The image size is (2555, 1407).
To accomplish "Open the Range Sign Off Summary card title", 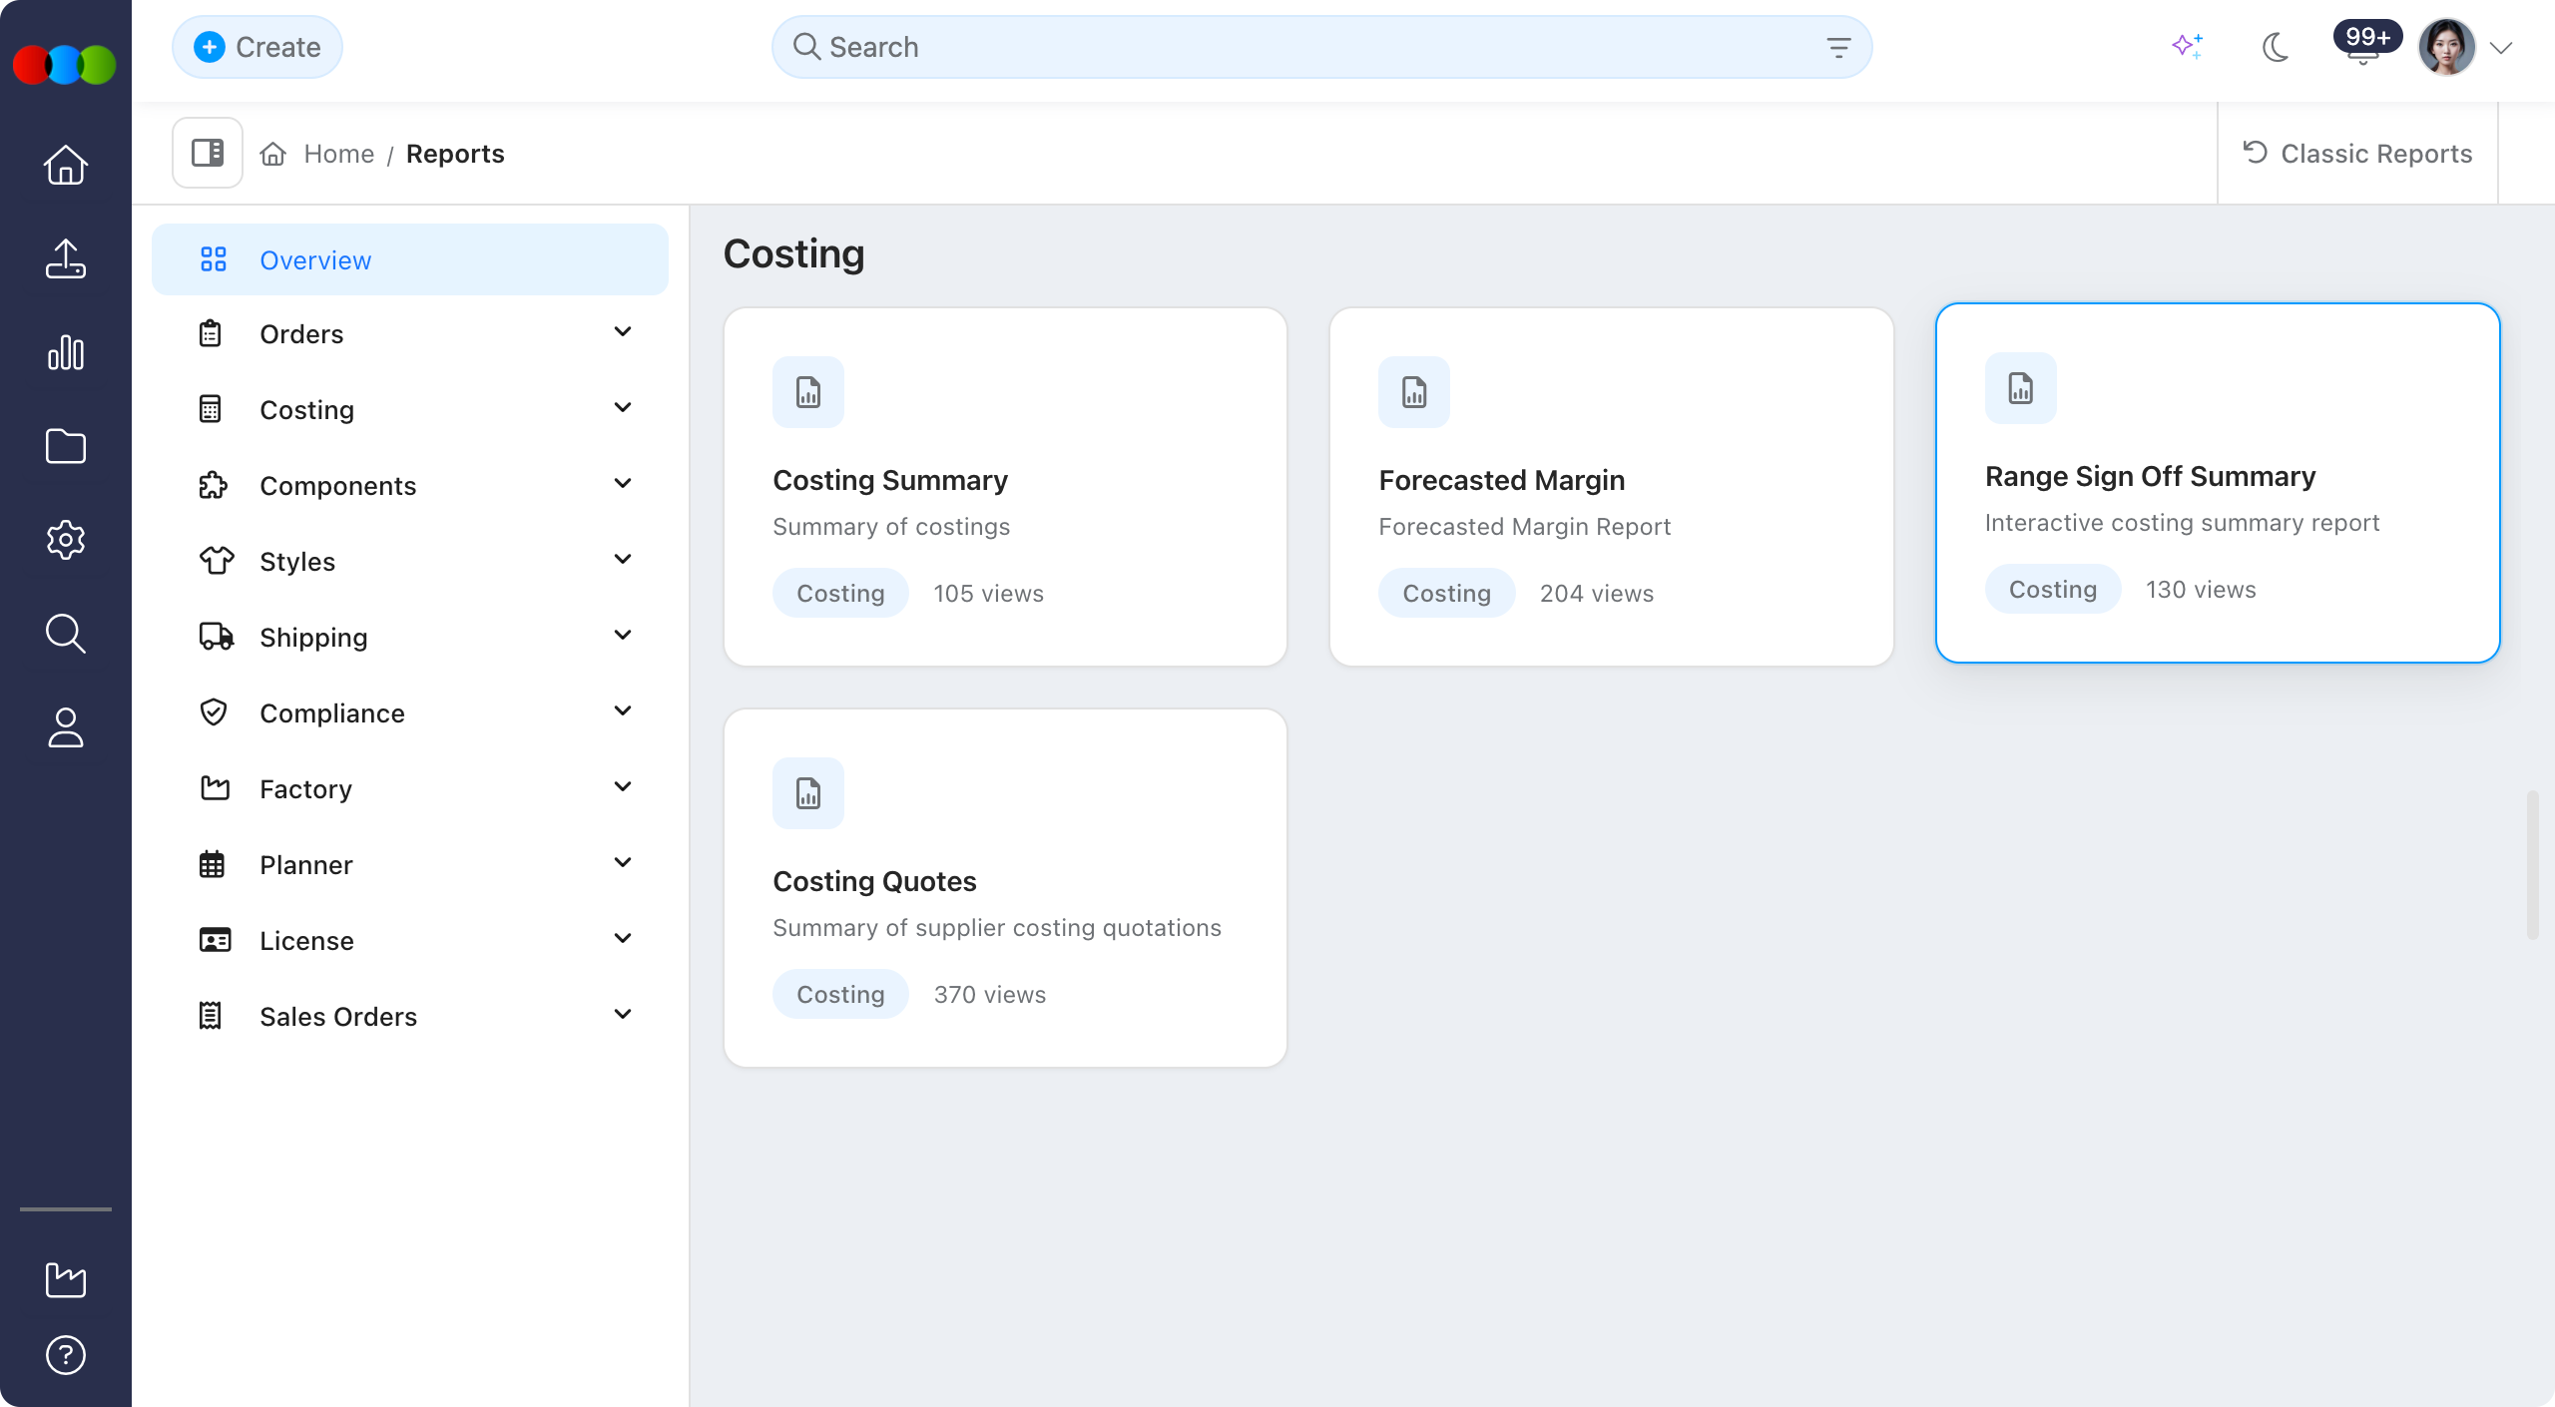I will [2151, 477].
